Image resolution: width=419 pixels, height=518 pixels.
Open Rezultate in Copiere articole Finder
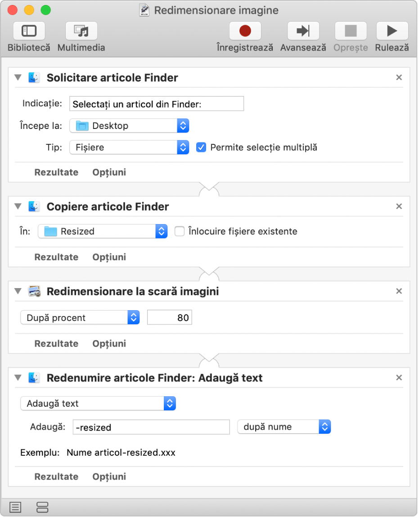[x=56, y=257]
